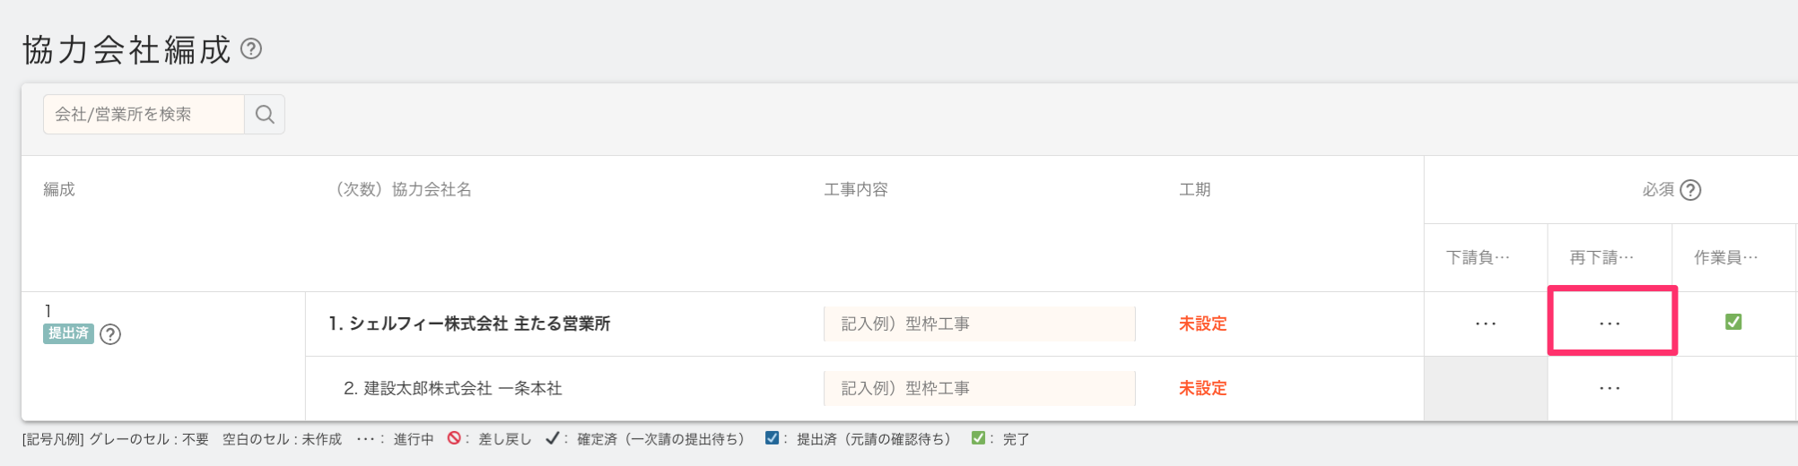1798x466 pixels.
Task: Click the empty 作業員 cell for 建設太郎株式会社
Action: coord(1734,388)
